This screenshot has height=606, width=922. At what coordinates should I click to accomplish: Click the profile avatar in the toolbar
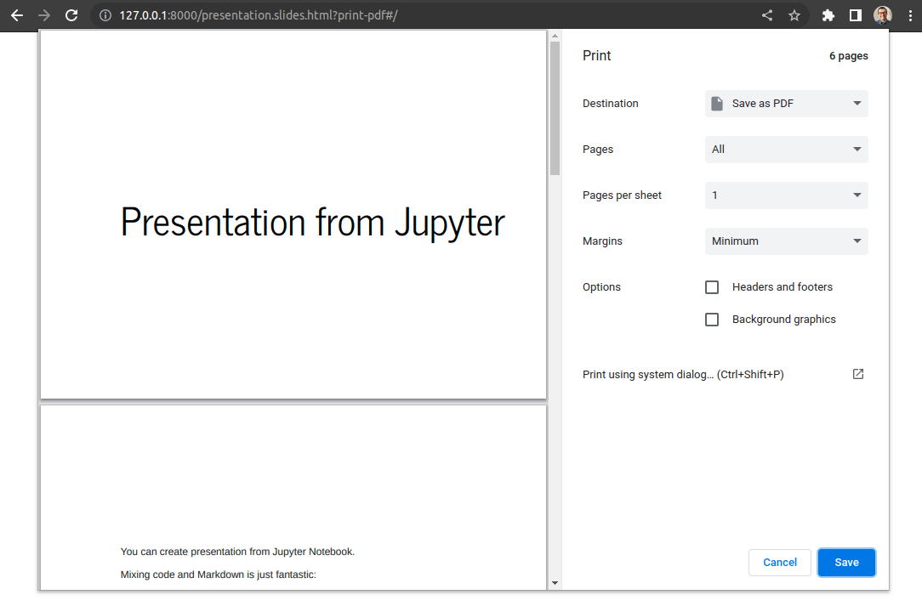[x=882, y=14]
